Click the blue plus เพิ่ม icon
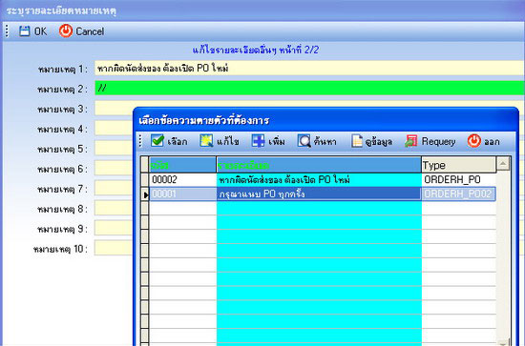Screen dimensions: 525x346 click(x=258, y=141)
